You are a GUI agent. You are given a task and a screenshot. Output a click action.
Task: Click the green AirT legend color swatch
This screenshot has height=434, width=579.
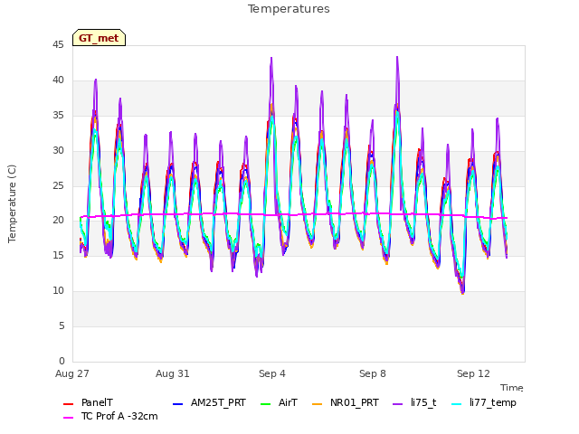coord(266,404)
